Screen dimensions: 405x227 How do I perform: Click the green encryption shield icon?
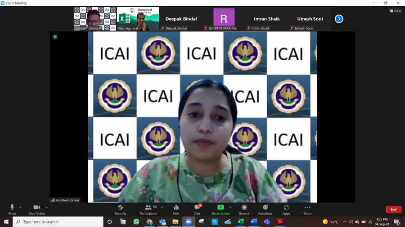click(55, 37)
